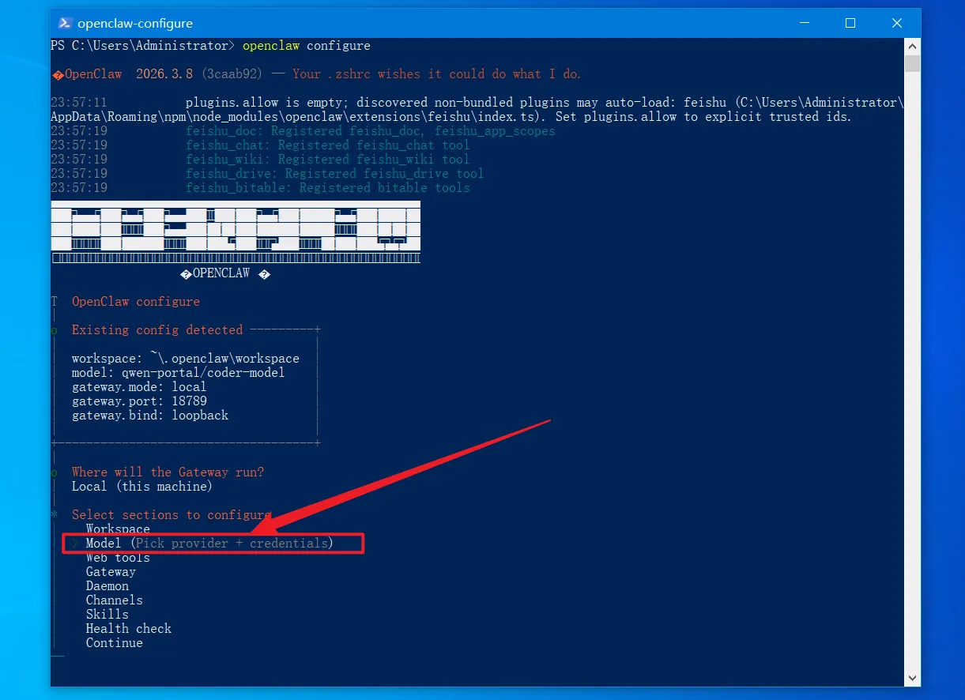Viewport: 965px width, 700px height.
Task: Choose the Daemon section option
Action: [107, 585]
